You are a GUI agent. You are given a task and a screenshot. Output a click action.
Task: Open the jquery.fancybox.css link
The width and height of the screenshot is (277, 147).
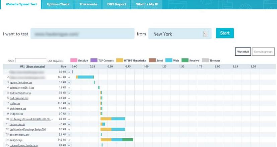tap(21, 82)
